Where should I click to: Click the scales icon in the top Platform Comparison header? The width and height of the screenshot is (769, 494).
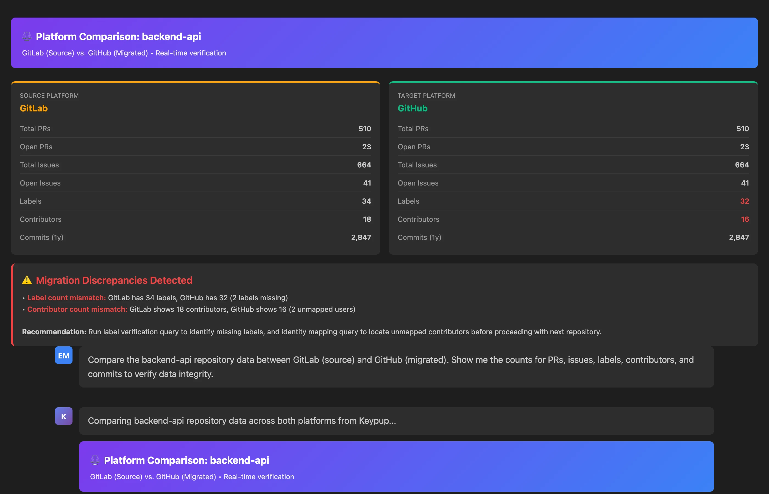point(27,37)
